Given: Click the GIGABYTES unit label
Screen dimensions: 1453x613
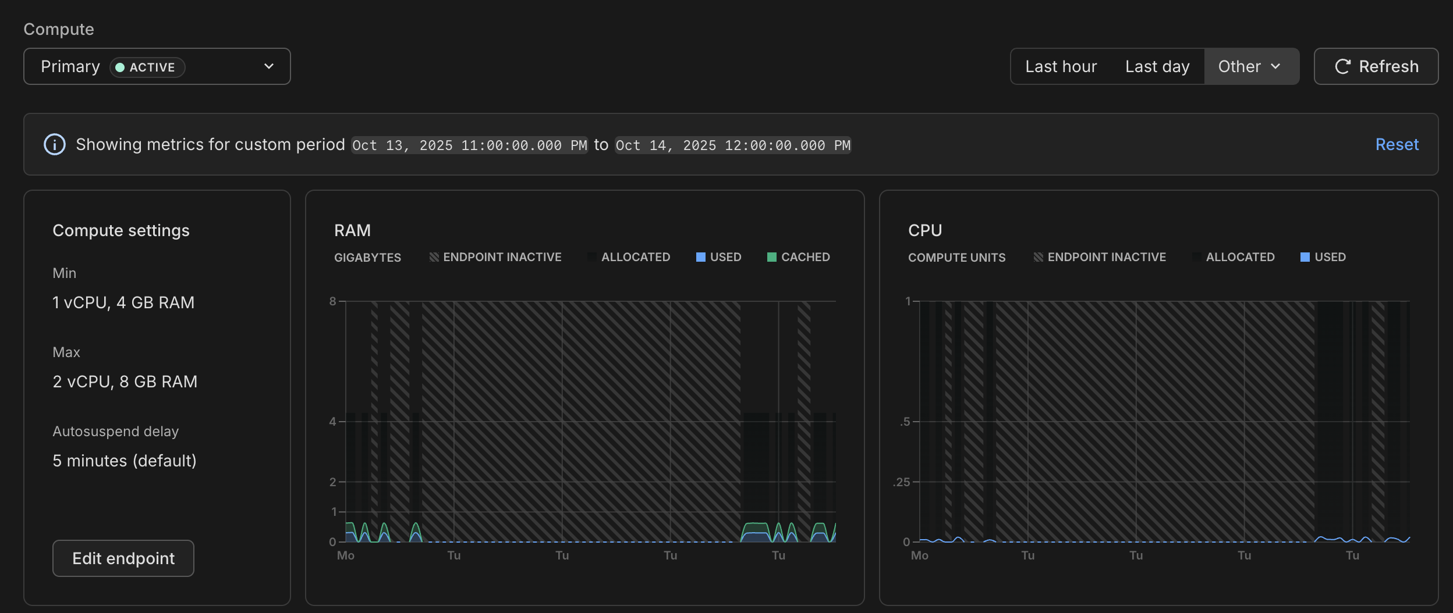Looking at the screenshot, I should click(367, 258).
